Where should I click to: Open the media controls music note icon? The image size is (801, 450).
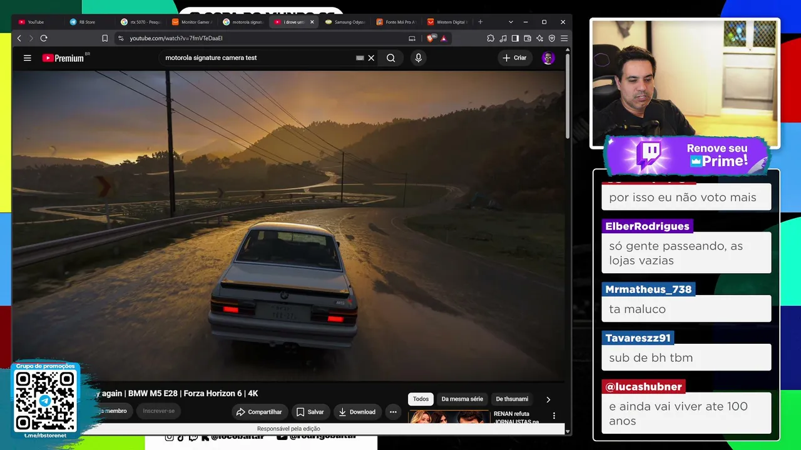point(503,38)
